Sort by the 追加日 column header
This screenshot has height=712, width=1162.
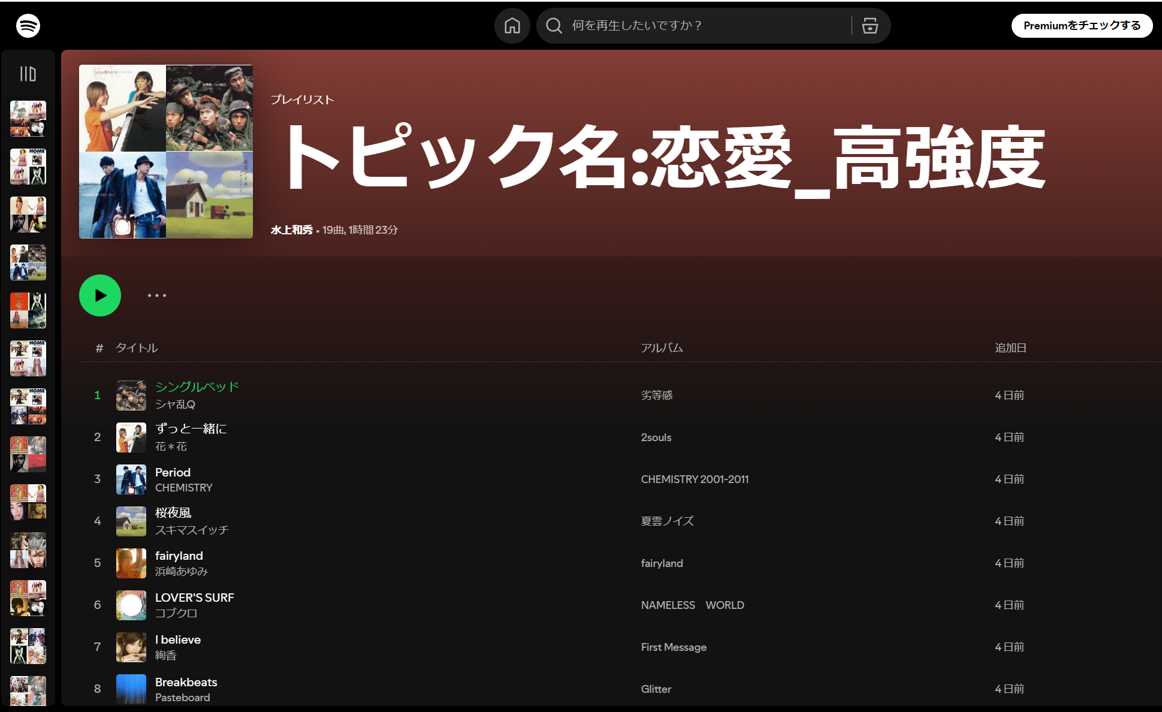1010,348
